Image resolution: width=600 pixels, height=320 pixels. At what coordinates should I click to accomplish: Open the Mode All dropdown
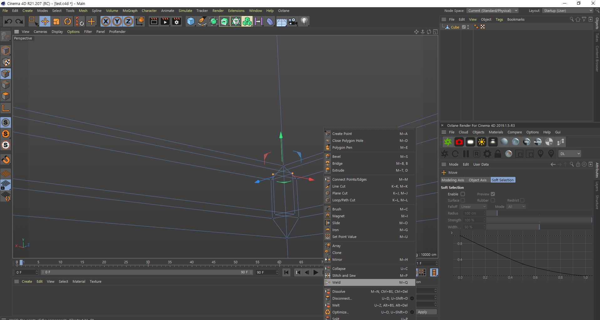516,207
